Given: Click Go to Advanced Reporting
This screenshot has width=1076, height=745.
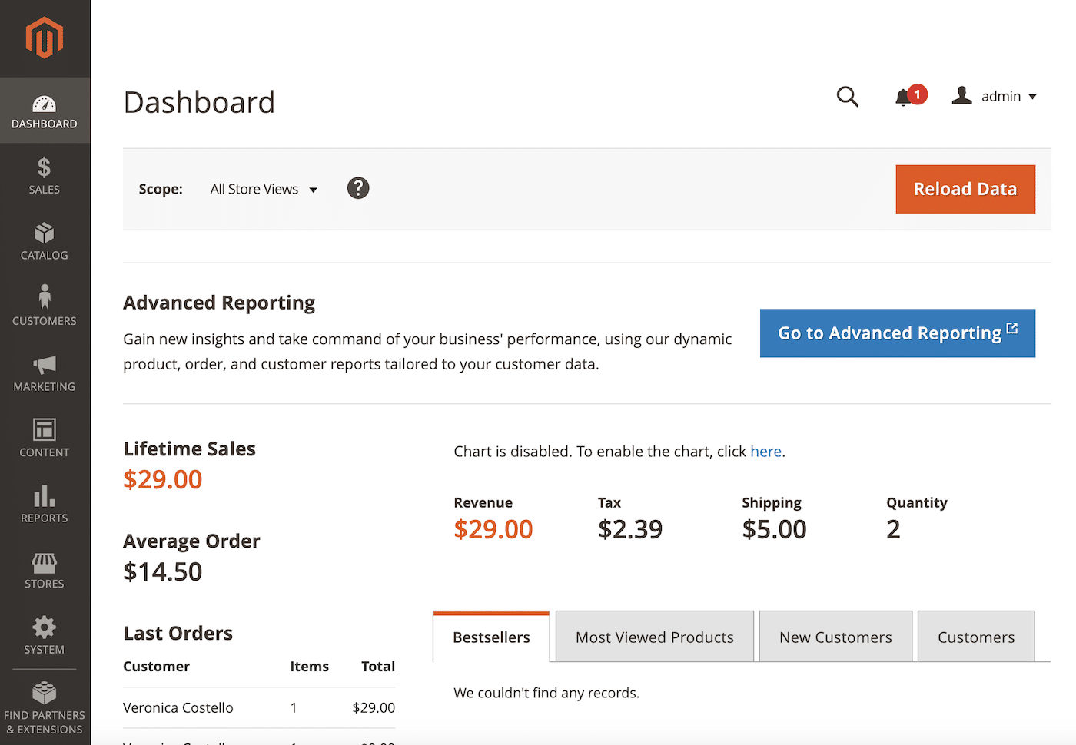Looking at the screenshot, I should [x=897, y=333].
